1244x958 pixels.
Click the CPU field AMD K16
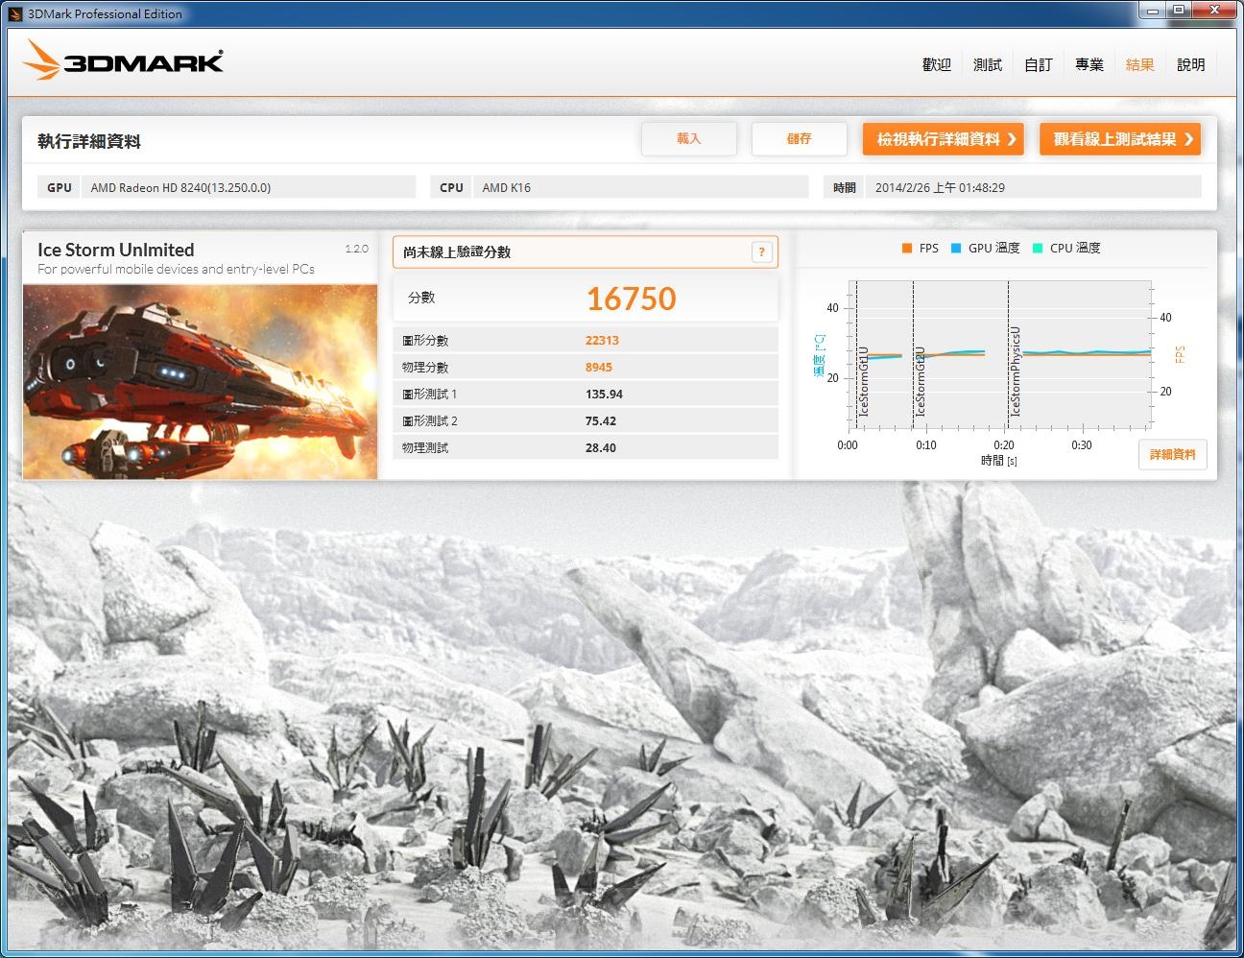(x=640, y=187)
